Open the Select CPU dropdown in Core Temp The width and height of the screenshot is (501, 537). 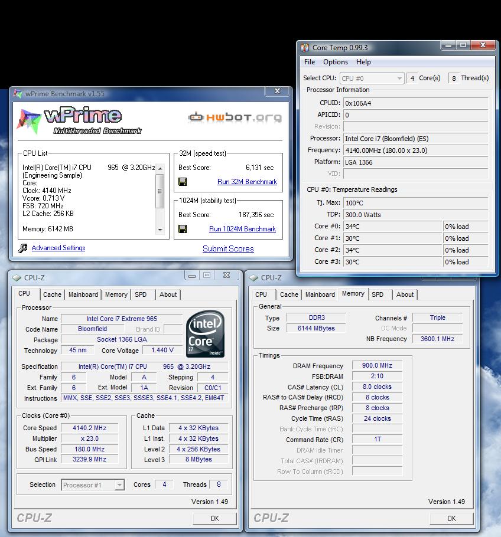tap(372, 78)
